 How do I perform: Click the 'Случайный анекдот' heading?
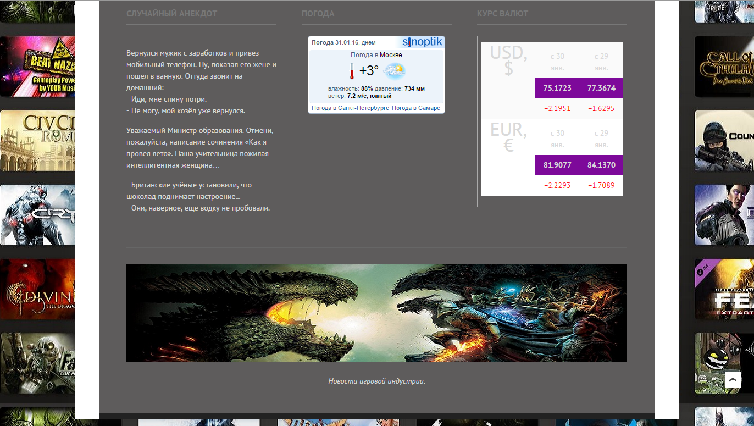point(171,14)
